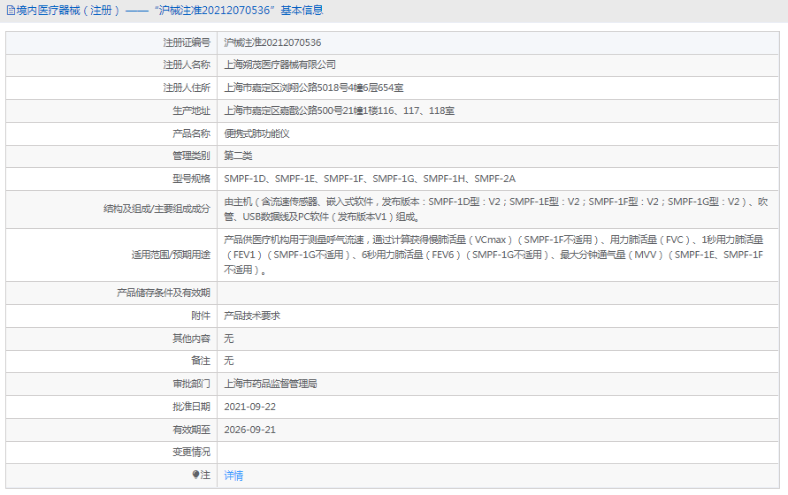Select the 有效期至 label
The image size is (788, 495).
191,430
